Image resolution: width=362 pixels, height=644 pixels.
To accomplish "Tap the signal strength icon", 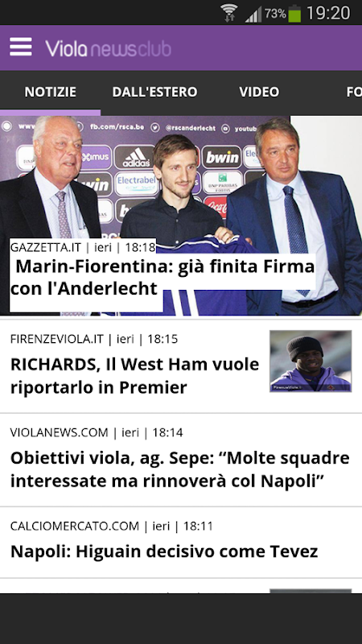I will (253, 14).
